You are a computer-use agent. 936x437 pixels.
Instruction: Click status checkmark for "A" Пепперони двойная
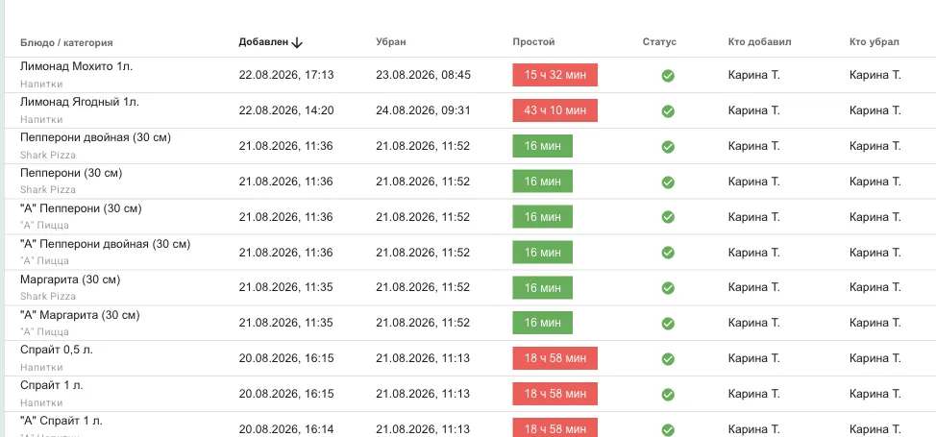click(668, 253)
